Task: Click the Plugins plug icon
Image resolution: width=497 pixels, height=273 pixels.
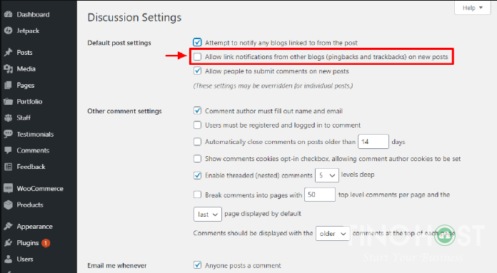Action: point(9,242)
